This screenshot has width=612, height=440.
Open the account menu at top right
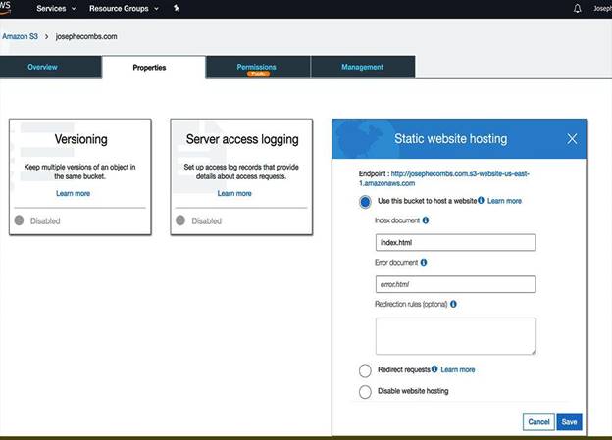pyautogui.click(x=602, y=8)
